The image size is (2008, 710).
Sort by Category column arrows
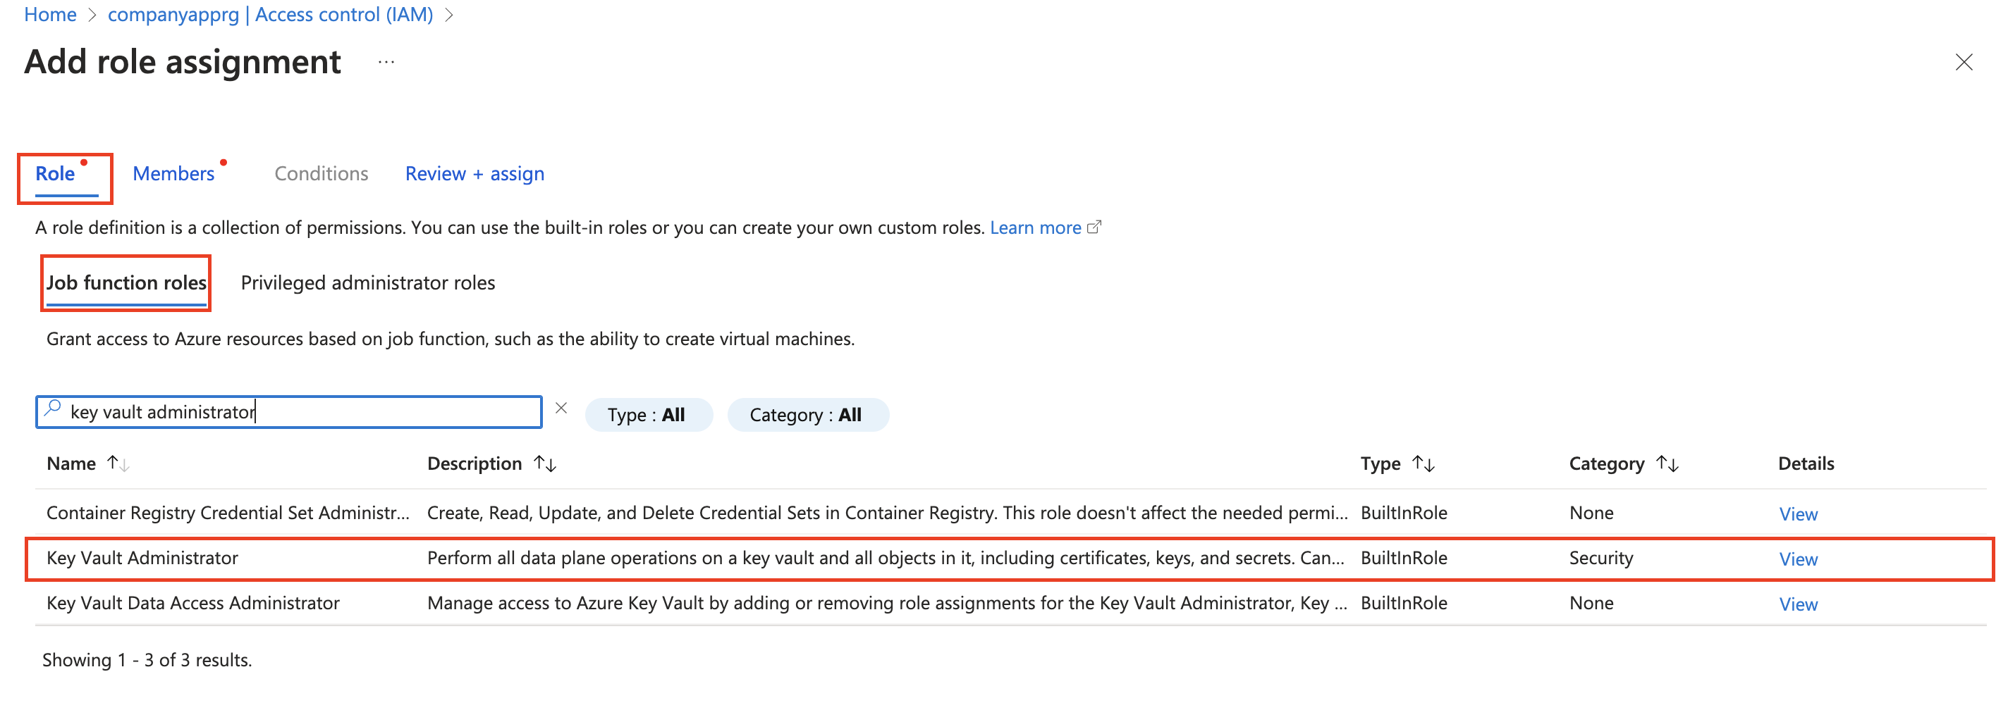click(x=1667, y=464)
